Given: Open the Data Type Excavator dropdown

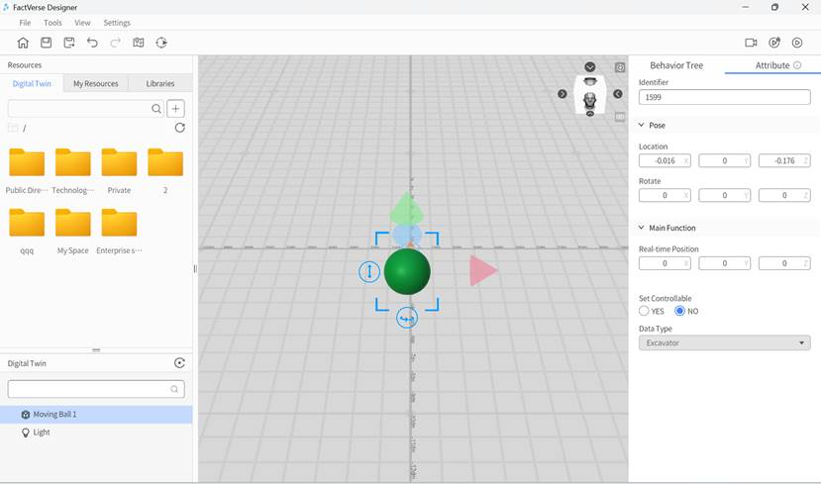Looking at the screenshot, I should click(725, 343).
